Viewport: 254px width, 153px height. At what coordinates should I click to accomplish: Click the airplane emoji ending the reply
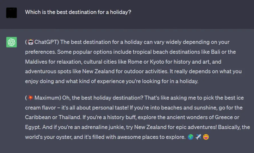198,137
